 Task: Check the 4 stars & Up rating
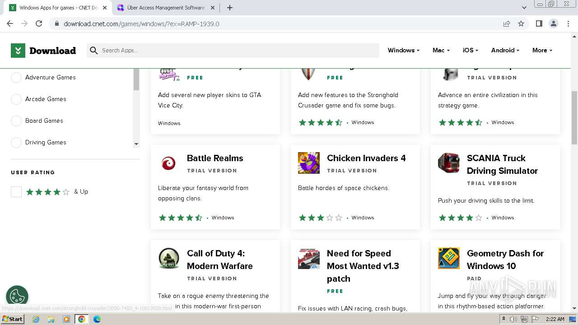[x=16, y=192]
